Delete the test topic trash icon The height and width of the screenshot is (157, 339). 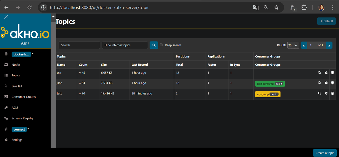coord(333,93)
